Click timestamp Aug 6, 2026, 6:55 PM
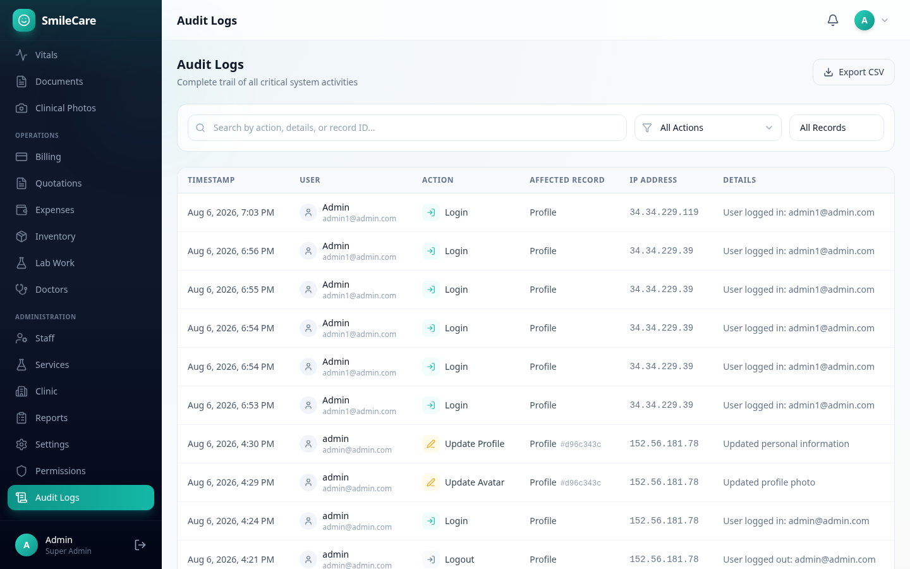Screen dimensions: 910x569 click(x=231, y=290)
